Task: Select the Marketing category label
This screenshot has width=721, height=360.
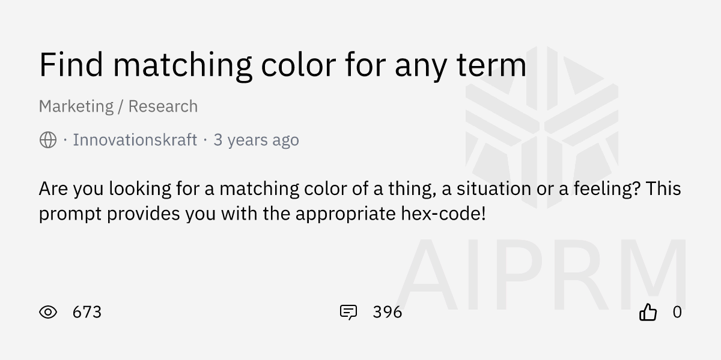Action: (x=76, y=107)
